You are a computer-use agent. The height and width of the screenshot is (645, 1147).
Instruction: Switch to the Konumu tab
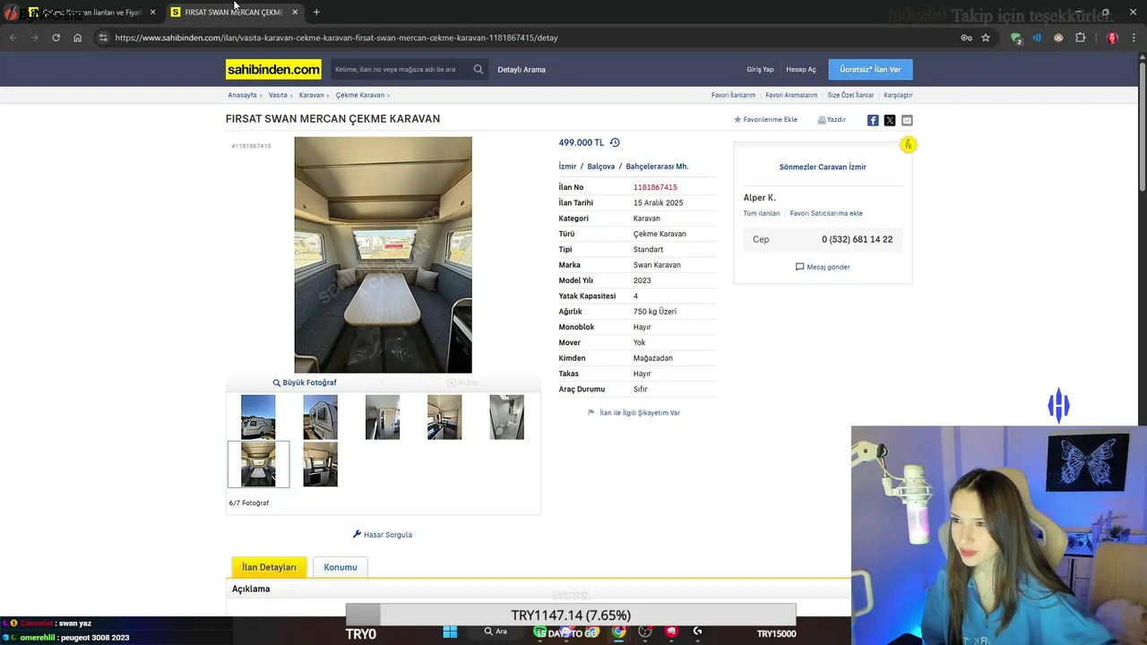[341, 567]
